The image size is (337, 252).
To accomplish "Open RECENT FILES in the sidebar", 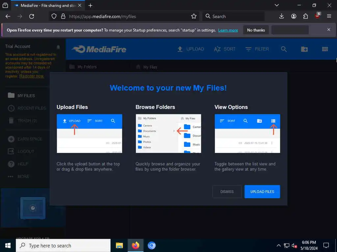I will [27, 108].
